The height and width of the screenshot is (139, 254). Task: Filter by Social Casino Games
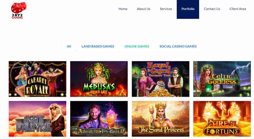point(178,46)
